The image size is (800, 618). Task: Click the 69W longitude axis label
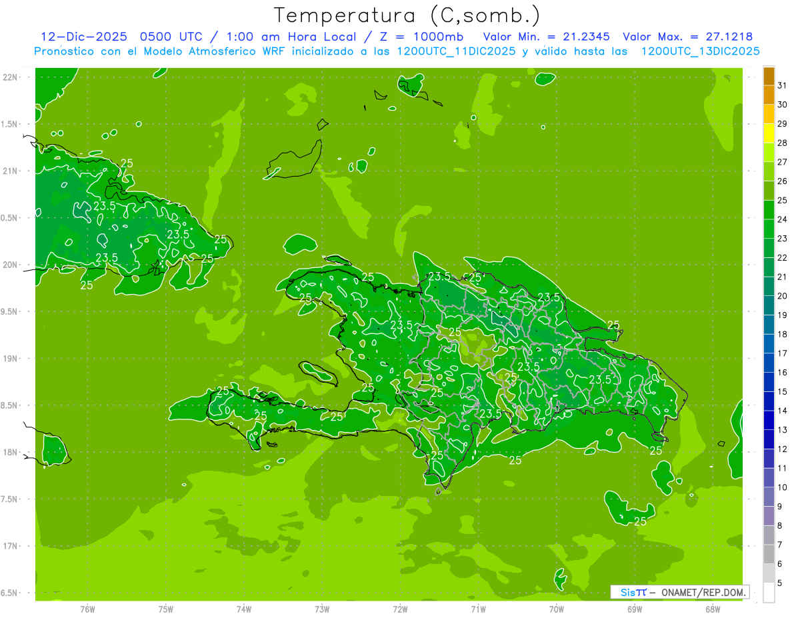[x=635, y=609]
